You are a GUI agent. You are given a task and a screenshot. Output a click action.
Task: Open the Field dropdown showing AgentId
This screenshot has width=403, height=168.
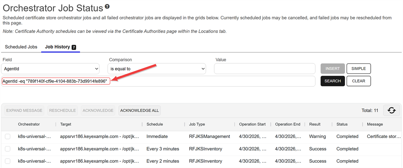coord(50,69)
